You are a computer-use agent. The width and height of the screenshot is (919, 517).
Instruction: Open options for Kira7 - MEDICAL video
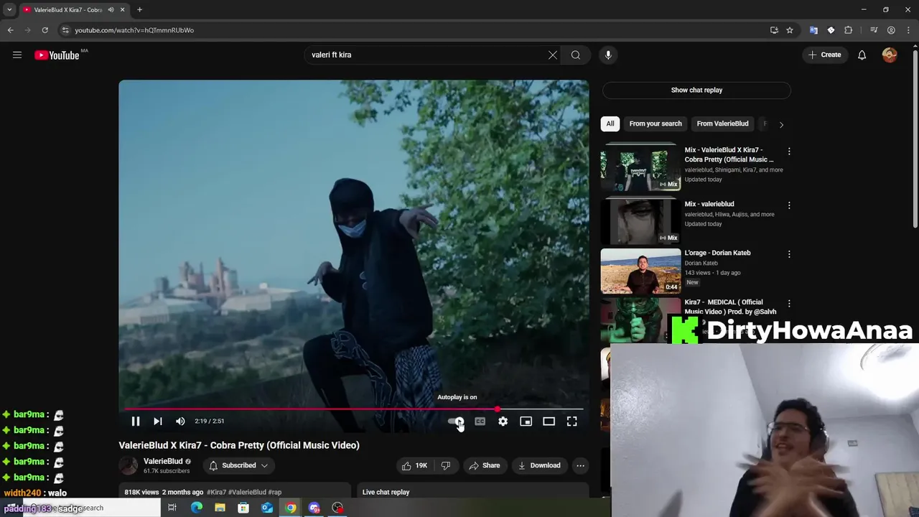point(789,304)
